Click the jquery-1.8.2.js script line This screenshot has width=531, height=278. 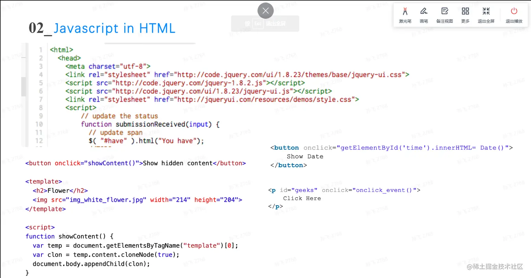pyautogui.click(x=185, y=83)
